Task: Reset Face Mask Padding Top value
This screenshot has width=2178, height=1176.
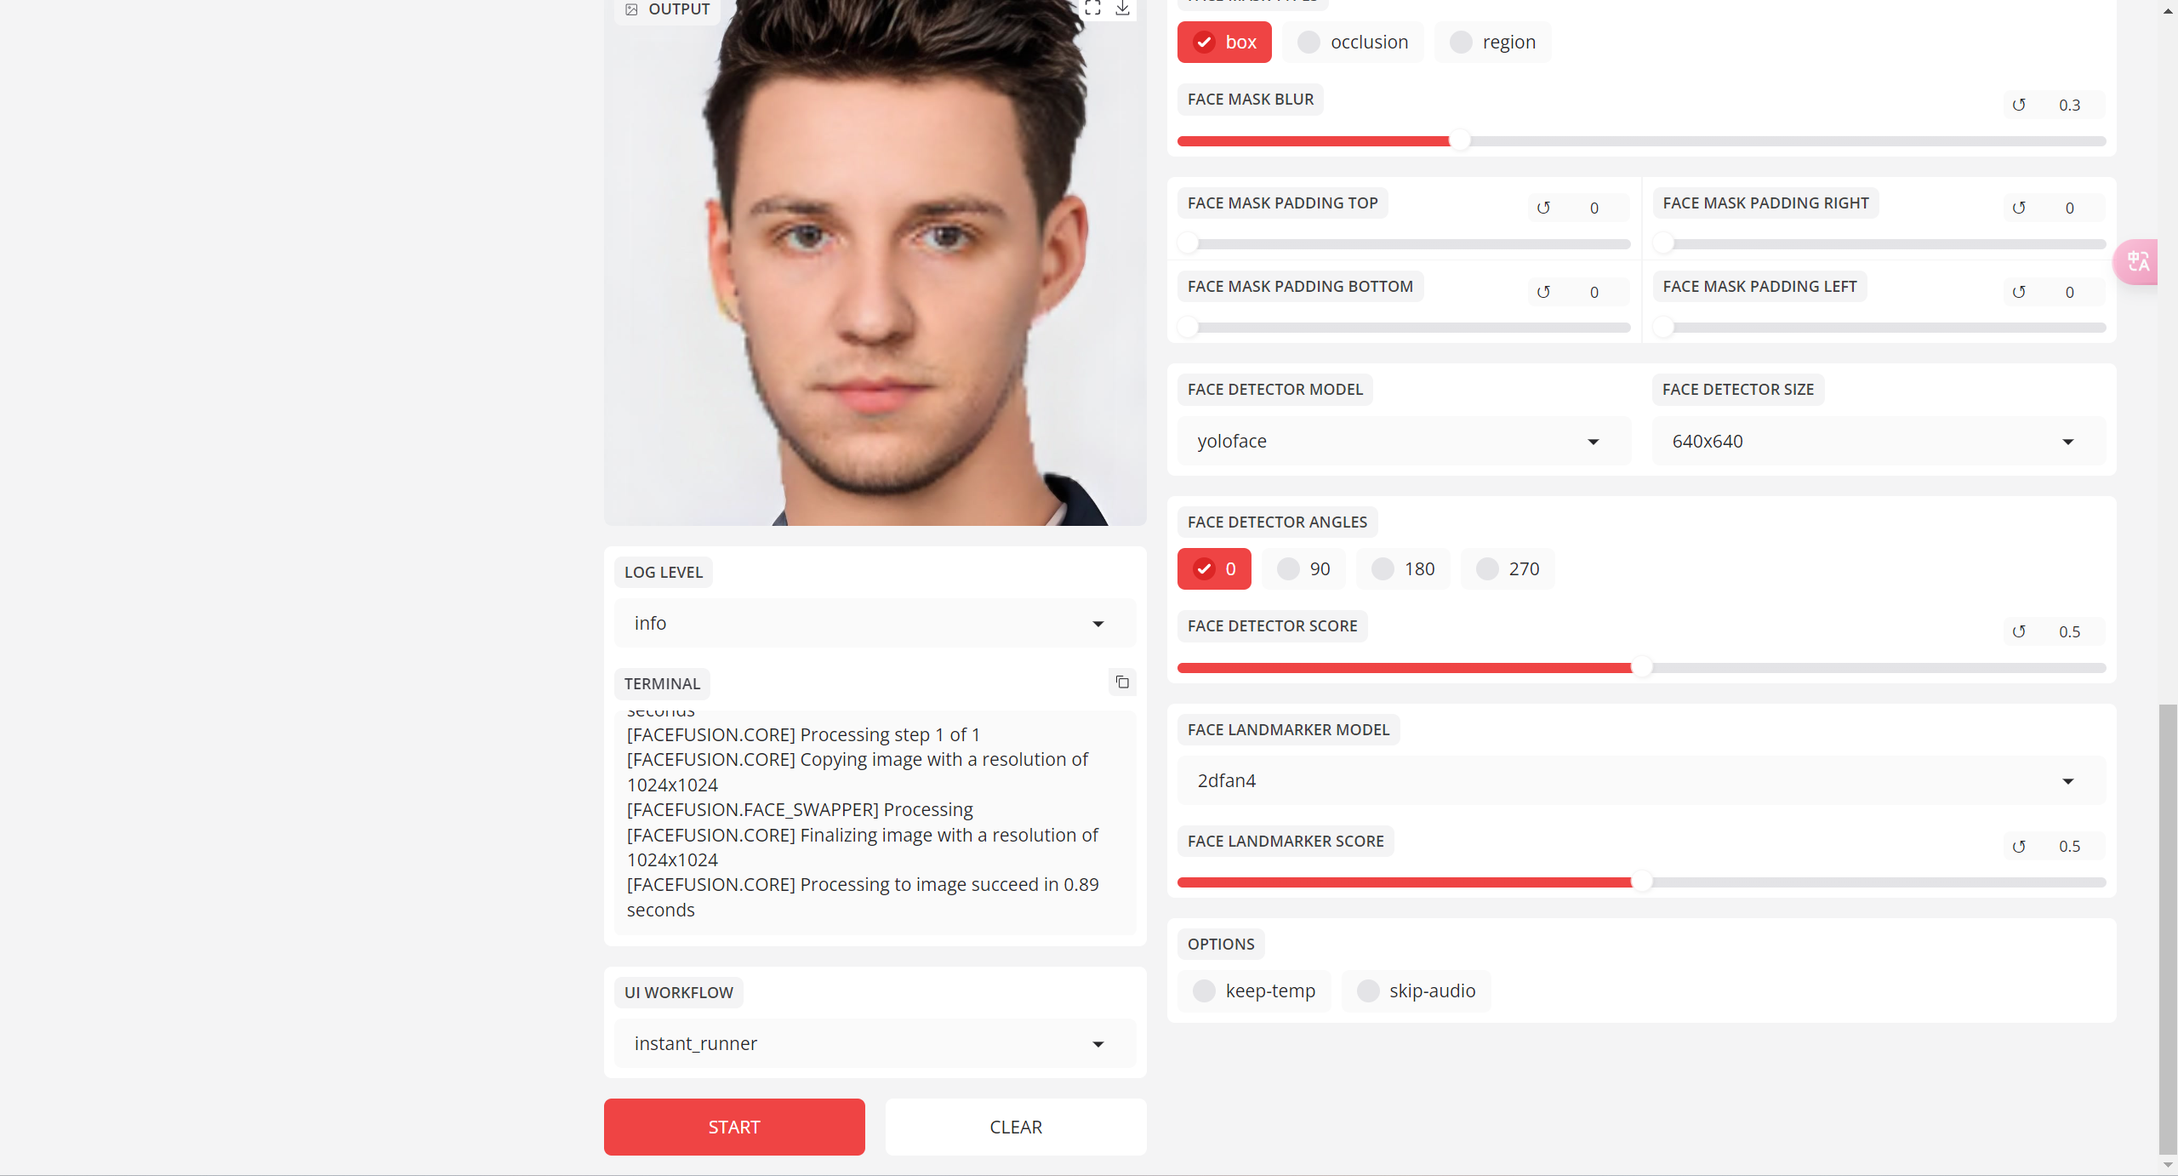Action: pyautogui.click(x=1543, y=208)
